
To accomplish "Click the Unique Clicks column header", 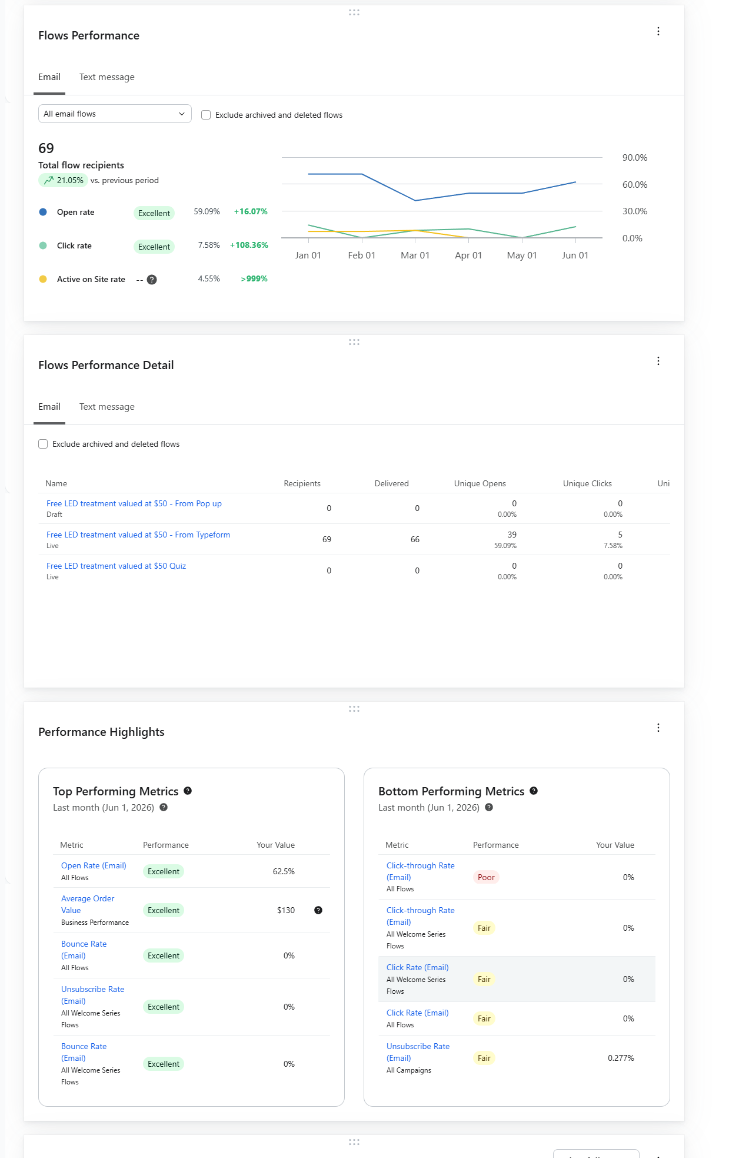I will [x=587, y=483].
